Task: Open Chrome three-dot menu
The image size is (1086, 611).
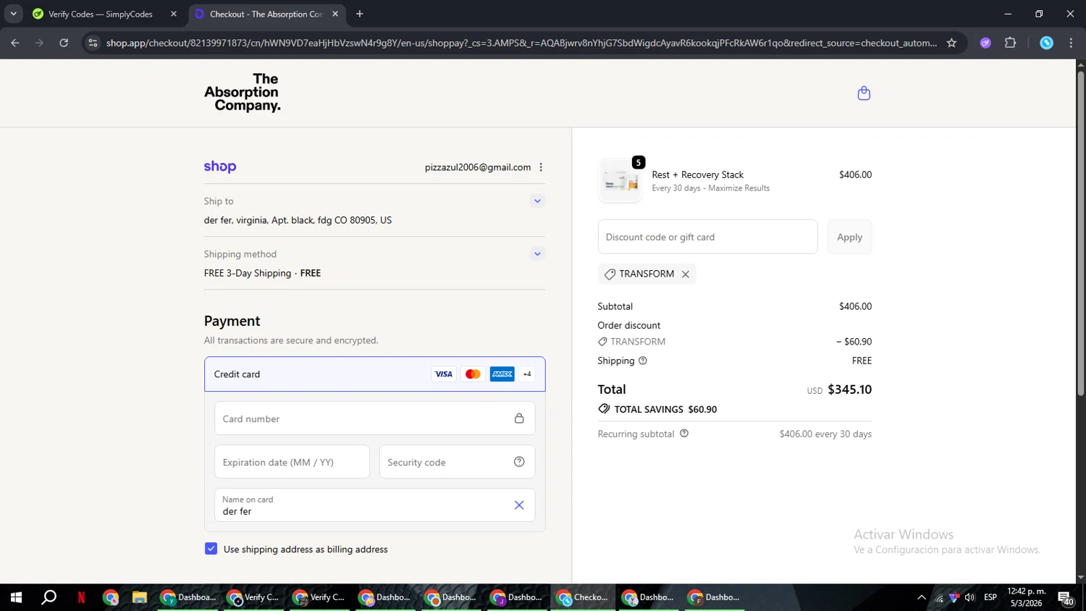Action: coord(1071,43)
